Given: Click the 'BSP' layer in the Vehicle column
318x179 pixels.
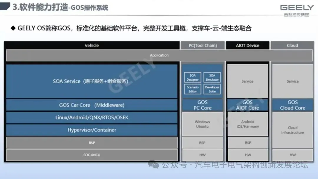Looking at the screenshot, I should click(92, 143).
